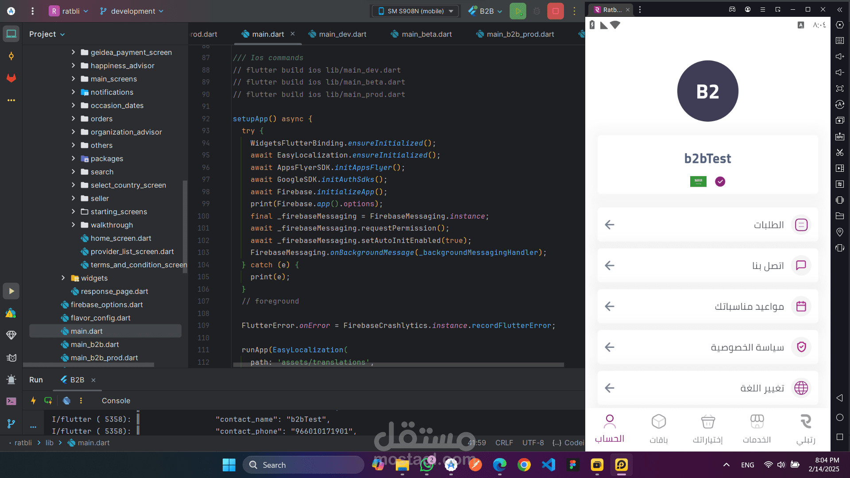Open the Terminal tool window icon
850x478 pixels.
[x=11, y=401]
